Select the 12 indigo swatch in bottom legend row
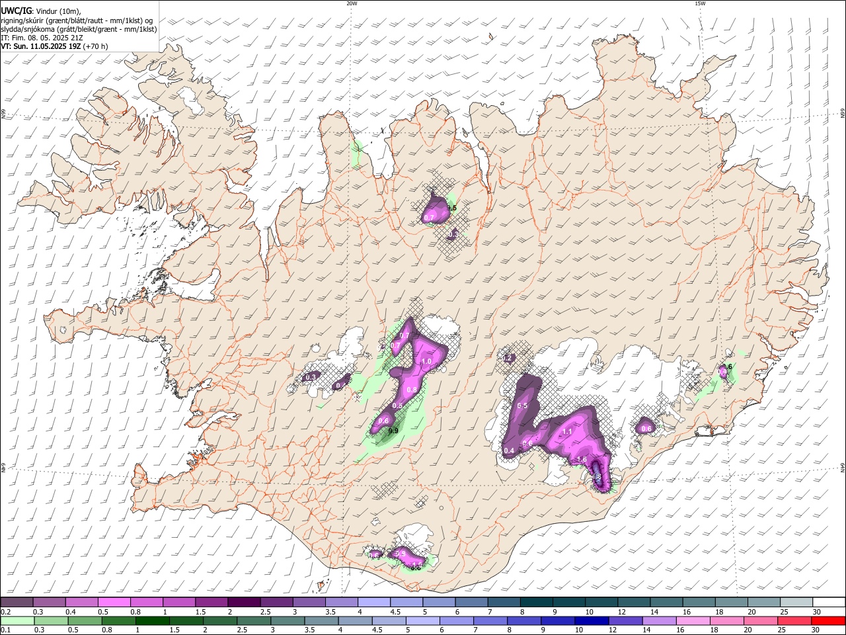This screenshot has height=635, width=846. click(625, 620)
